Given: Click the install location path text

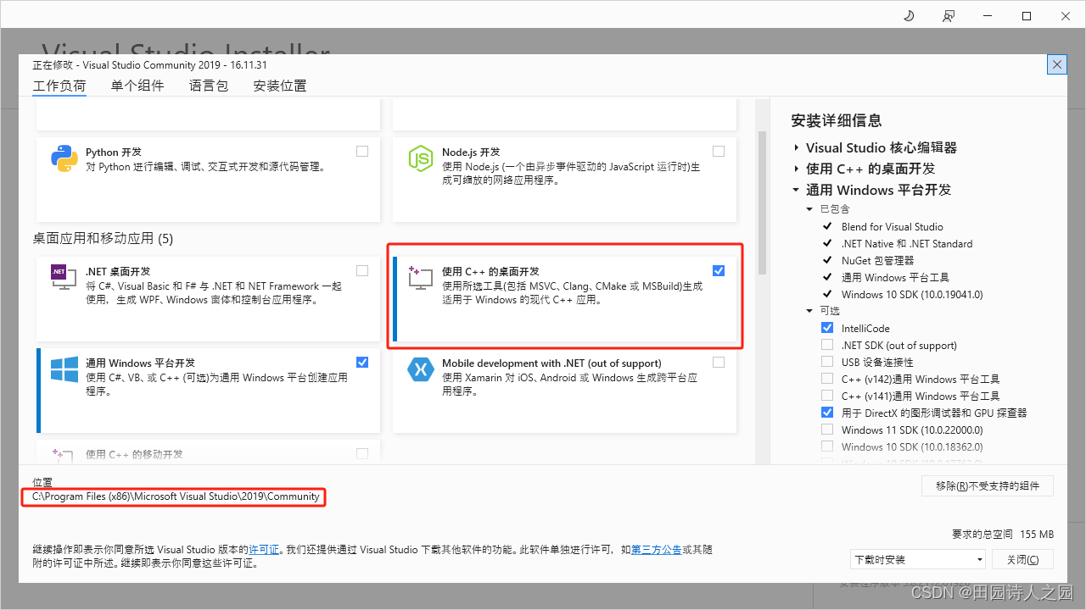Looking at the screenshot, I should [176, 496].
